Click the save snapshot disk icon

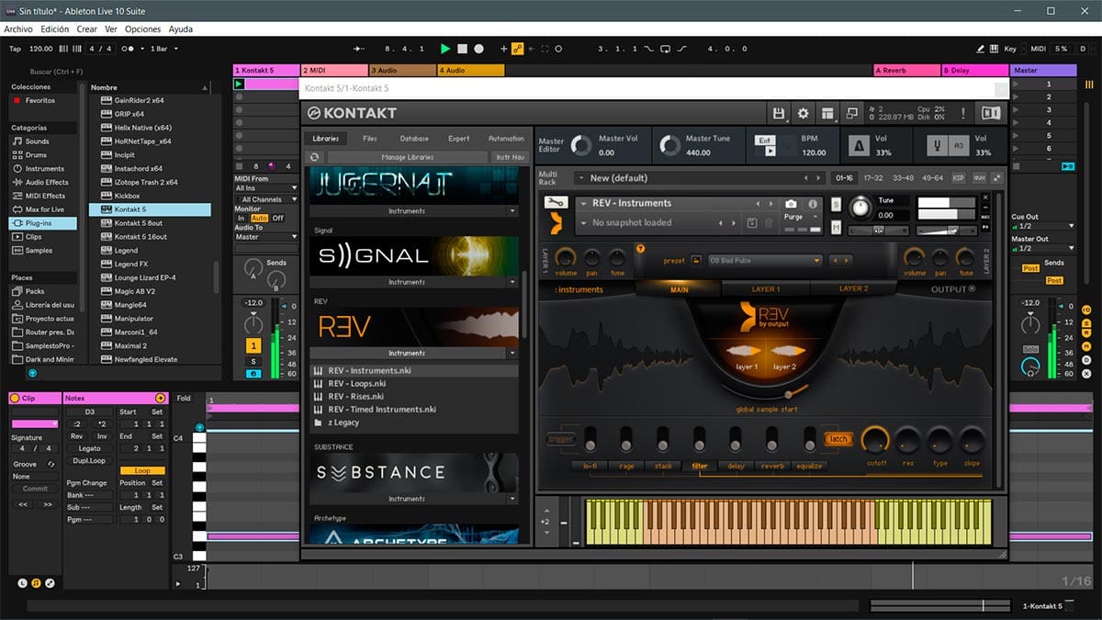(x=752, y=223)
